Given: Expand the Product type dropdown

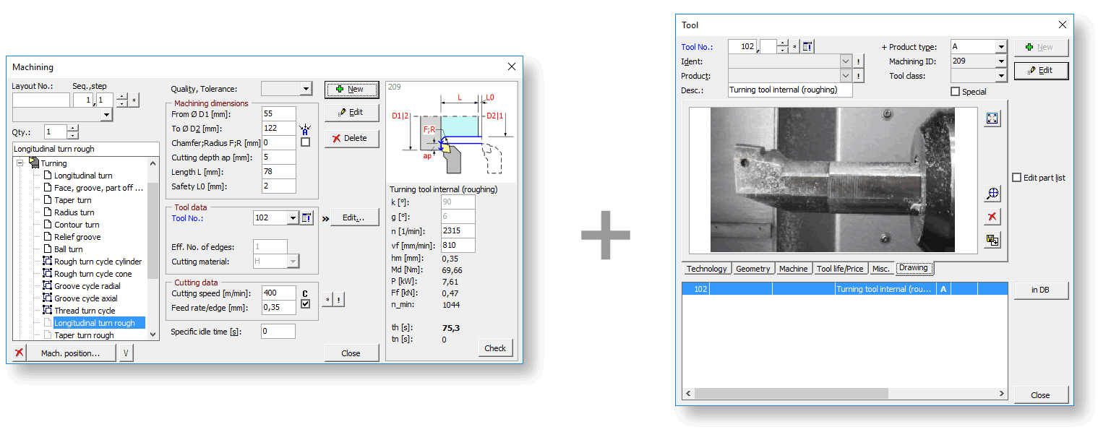Looking at the screenshot, I should pyautogui.click(x=1000, y=47).
